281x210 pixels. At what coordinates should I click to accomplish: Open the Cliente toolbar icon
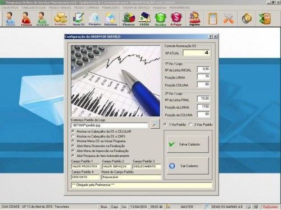pos(10,18)
